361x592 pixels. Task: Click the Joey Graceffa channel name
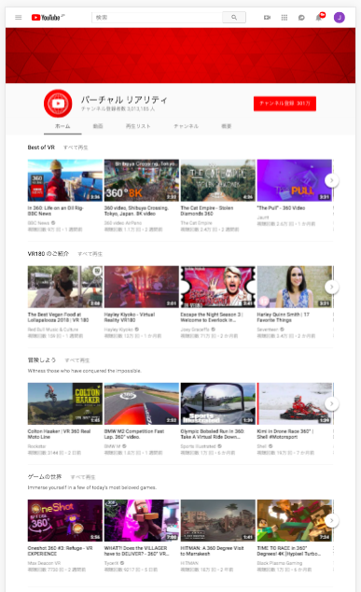(x=195, y=330)
